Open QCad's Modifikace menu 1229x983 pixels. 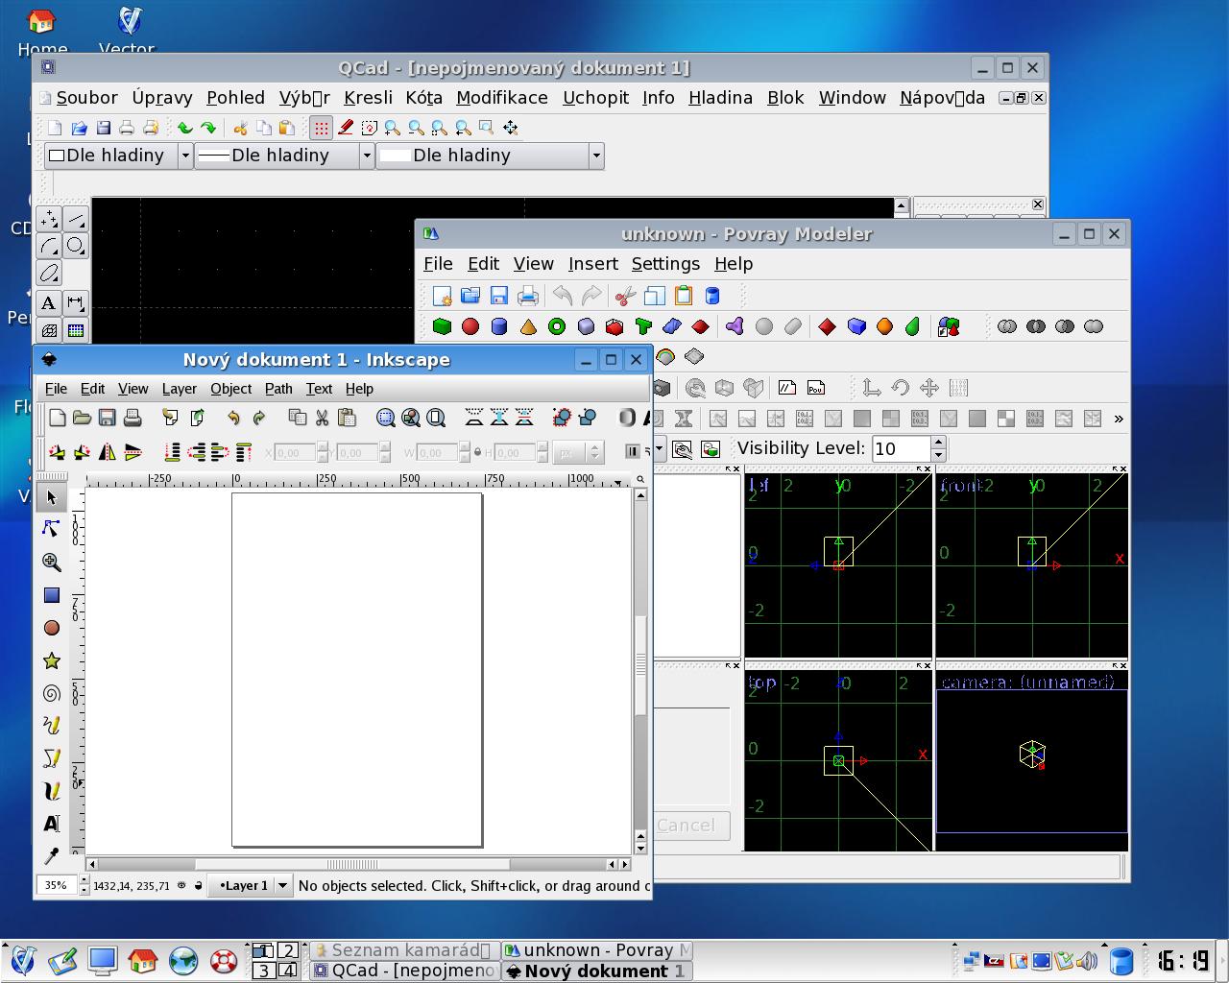pyautogui.click(x=502, y=98)
